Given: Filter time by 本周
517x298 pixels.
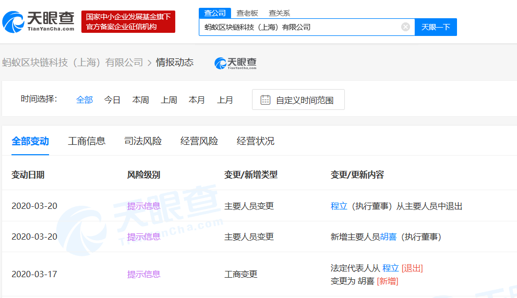Looking at the screenshot, I should 140,100.
